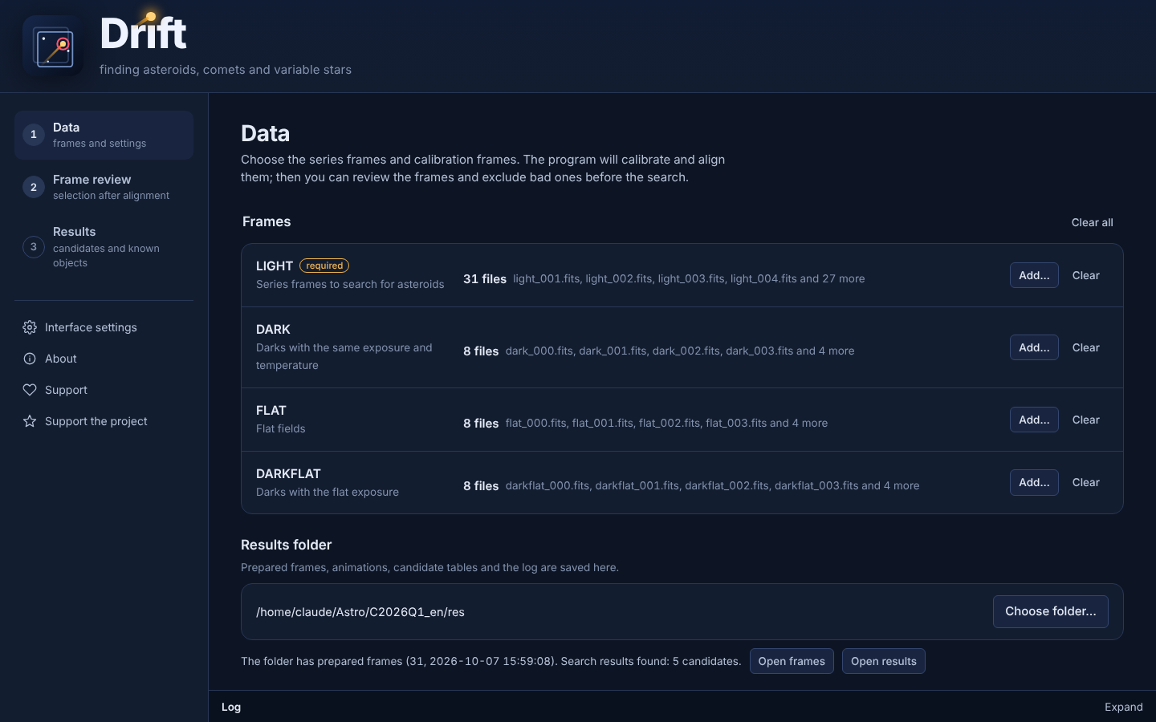Viewport: 1156px width, 722px height.
Task: Click the About info icon
Action: (30, 359)
